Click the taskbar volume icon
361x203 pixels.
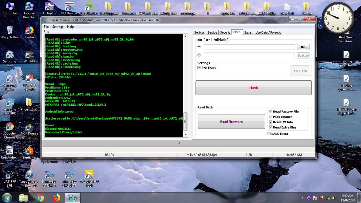334,198
